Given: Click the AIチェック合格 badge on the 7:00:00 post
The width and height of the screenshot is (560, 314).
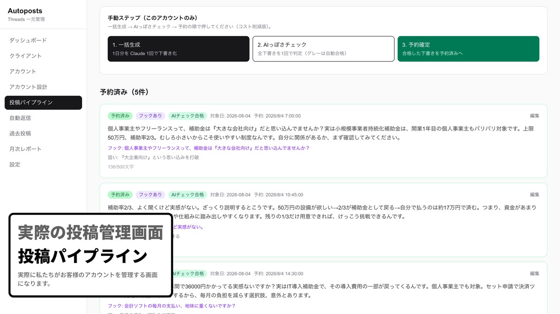Looking at the screenshot, I should coord(188,116).
